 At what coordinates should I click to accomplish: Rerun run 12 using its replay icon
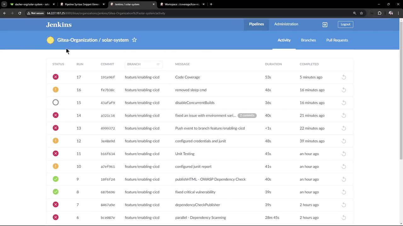(344, 141)
